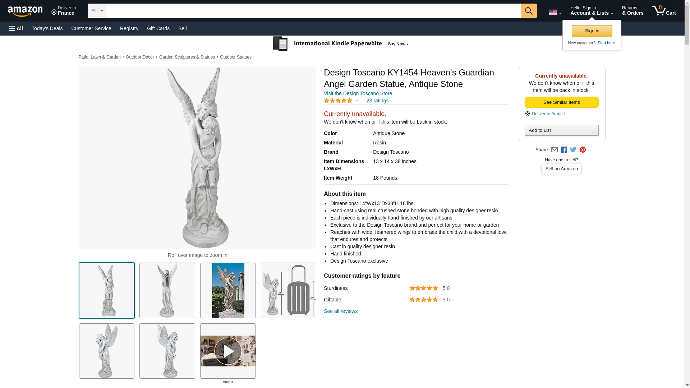Click the See Similar Items button

561,102
